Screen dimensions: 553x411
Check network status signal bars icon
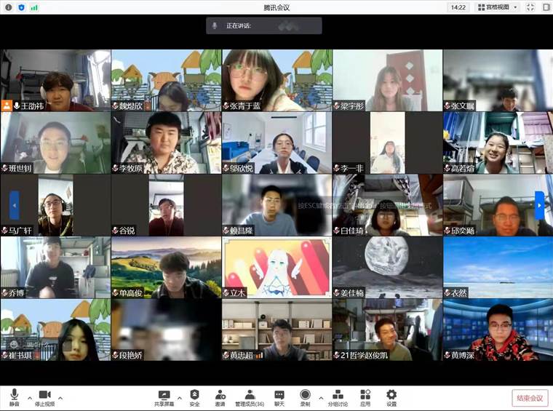click(x=34, y=7)
